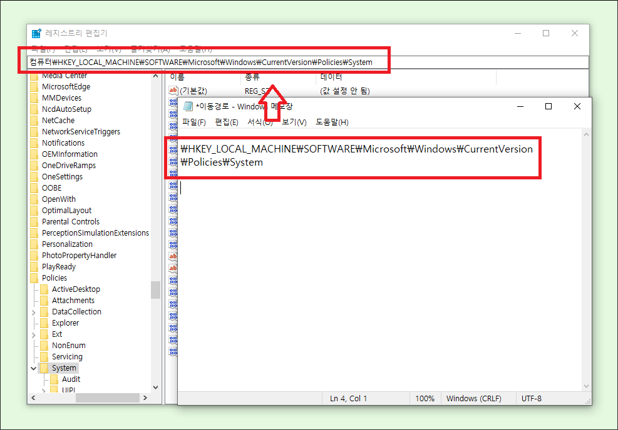
Task: Click the tree horizontal scroll right arrow
Action: 145,398
